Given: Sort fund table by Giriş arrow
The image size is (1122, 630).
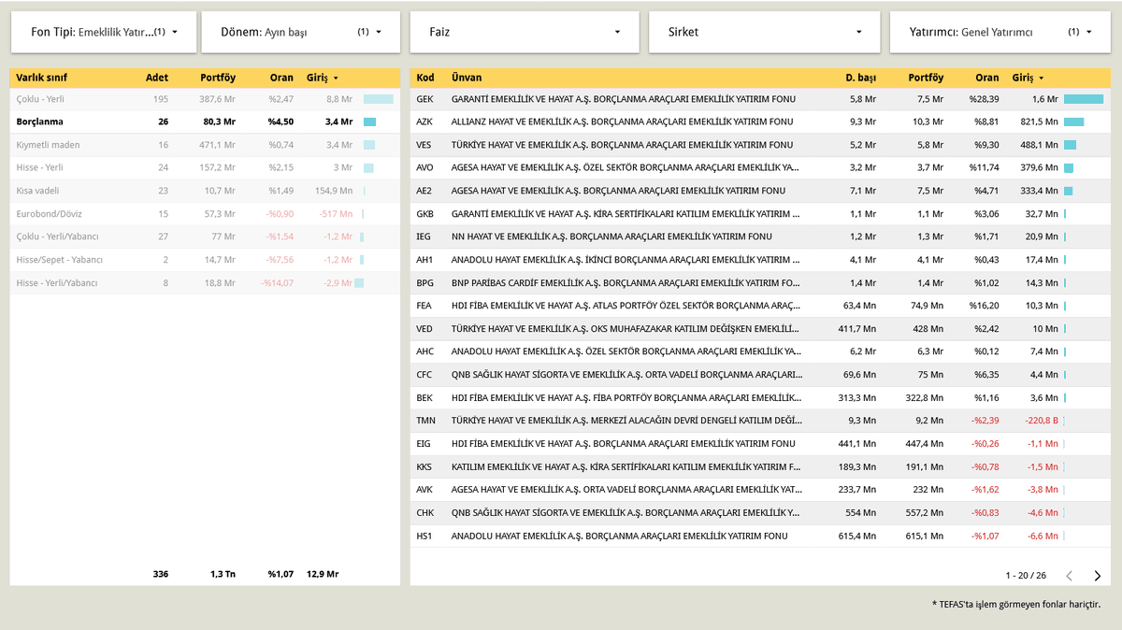Looking at the screenshot, I should point(1041,79).
